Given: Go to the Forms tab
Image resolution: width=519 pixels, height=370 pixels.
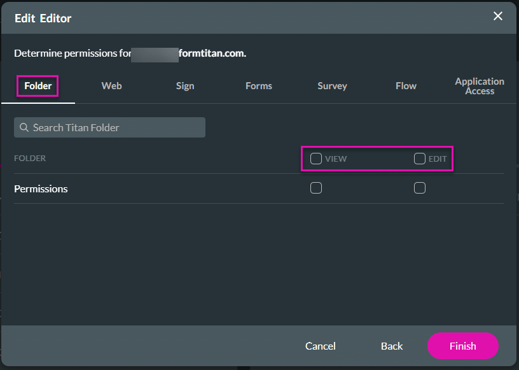Looking at the screenshot, I should coord(259,86).
